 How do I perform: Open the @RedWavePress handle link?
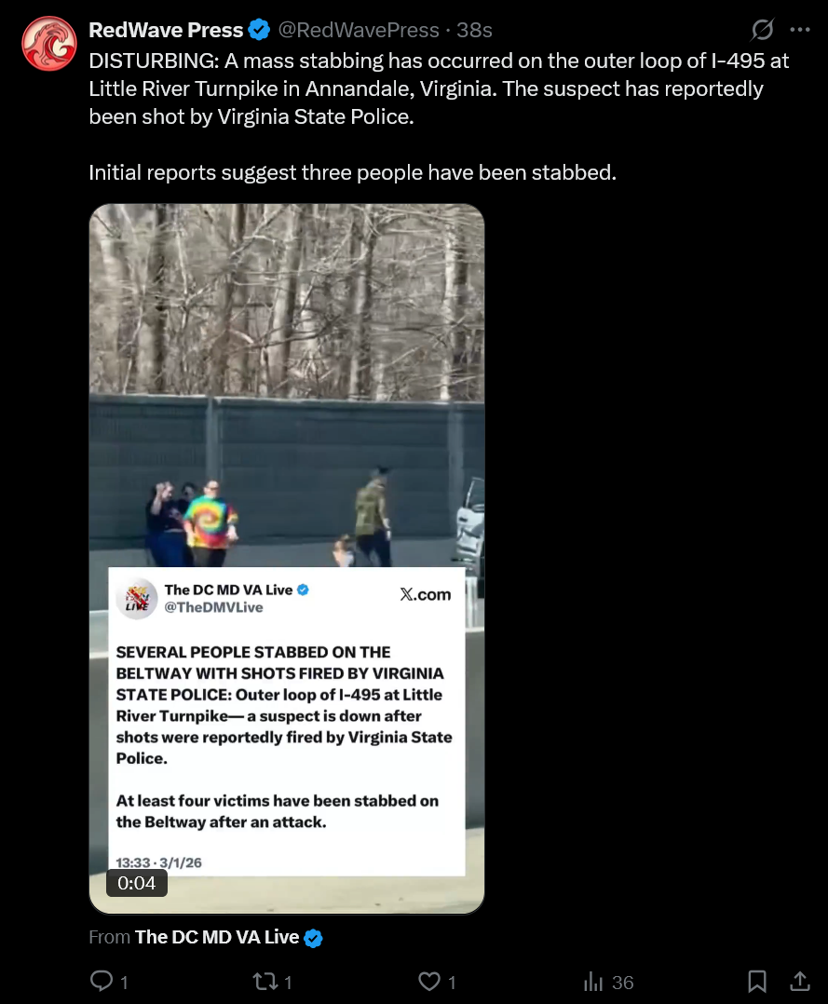359,30
